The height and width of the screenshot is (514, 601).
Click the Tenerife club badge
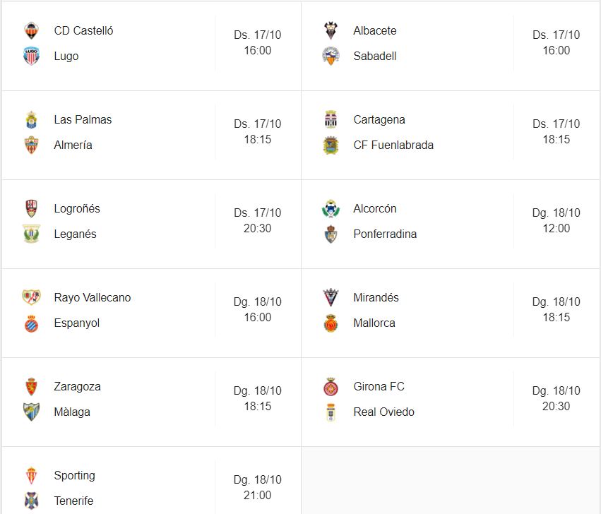[31, 501]
